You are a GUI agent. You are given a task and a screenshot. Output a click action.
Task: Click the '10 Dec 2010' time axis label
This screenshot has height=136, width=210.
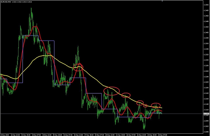tap(4, 135)
